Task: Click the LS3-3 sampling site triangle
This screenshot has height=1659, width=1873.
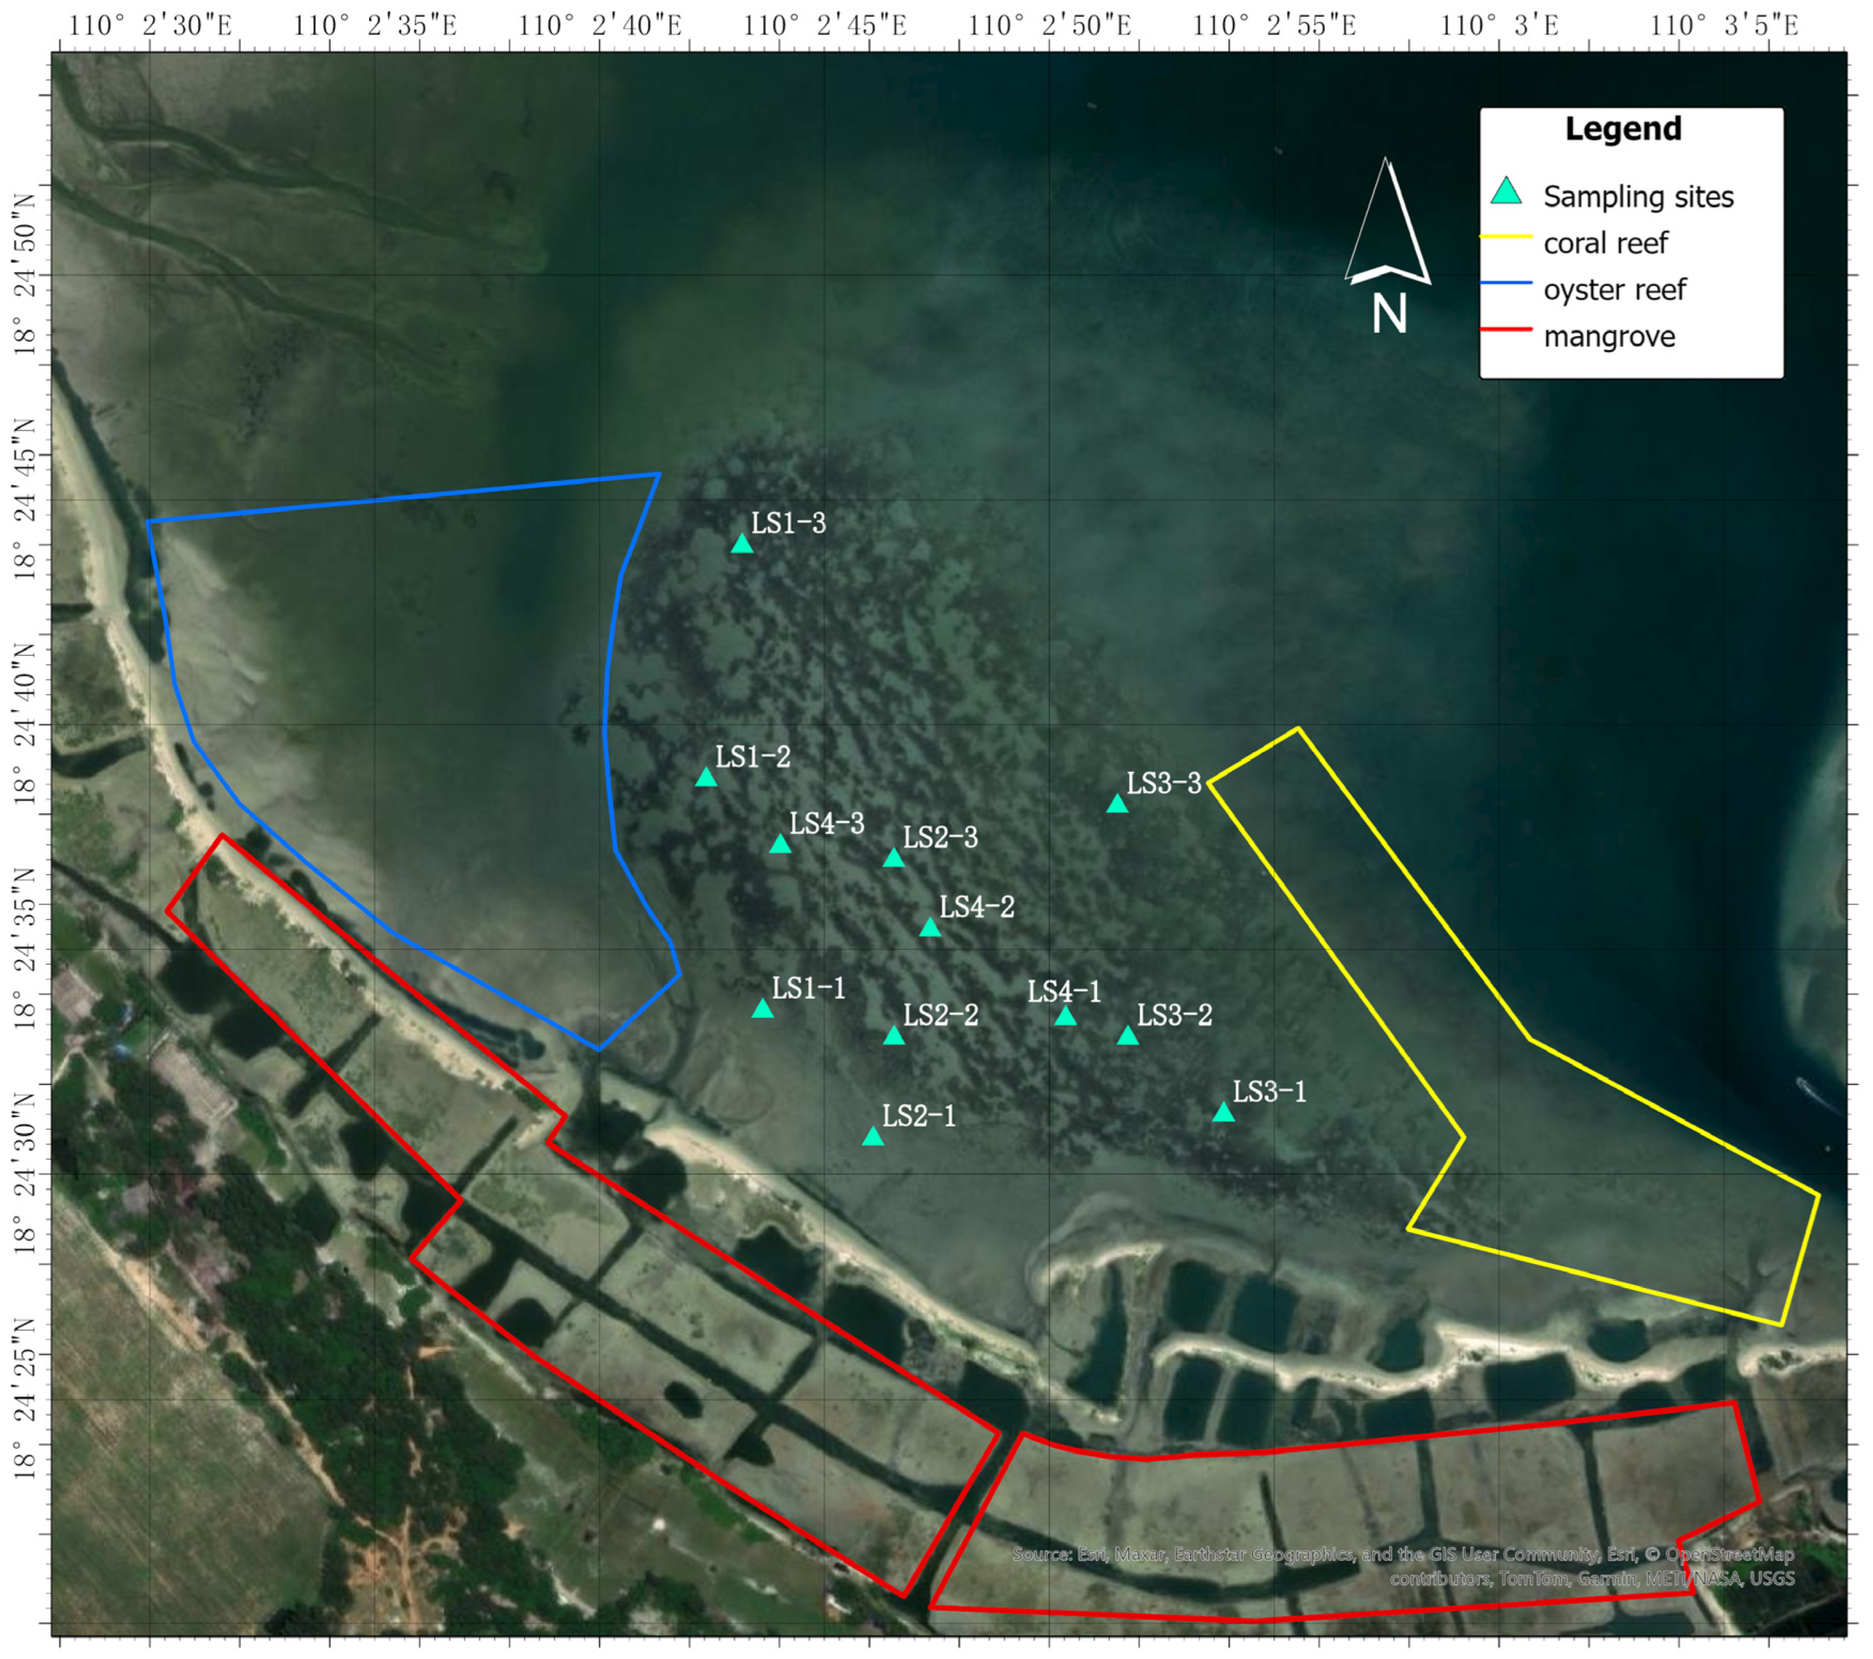Action: (x=1116, y=805)
